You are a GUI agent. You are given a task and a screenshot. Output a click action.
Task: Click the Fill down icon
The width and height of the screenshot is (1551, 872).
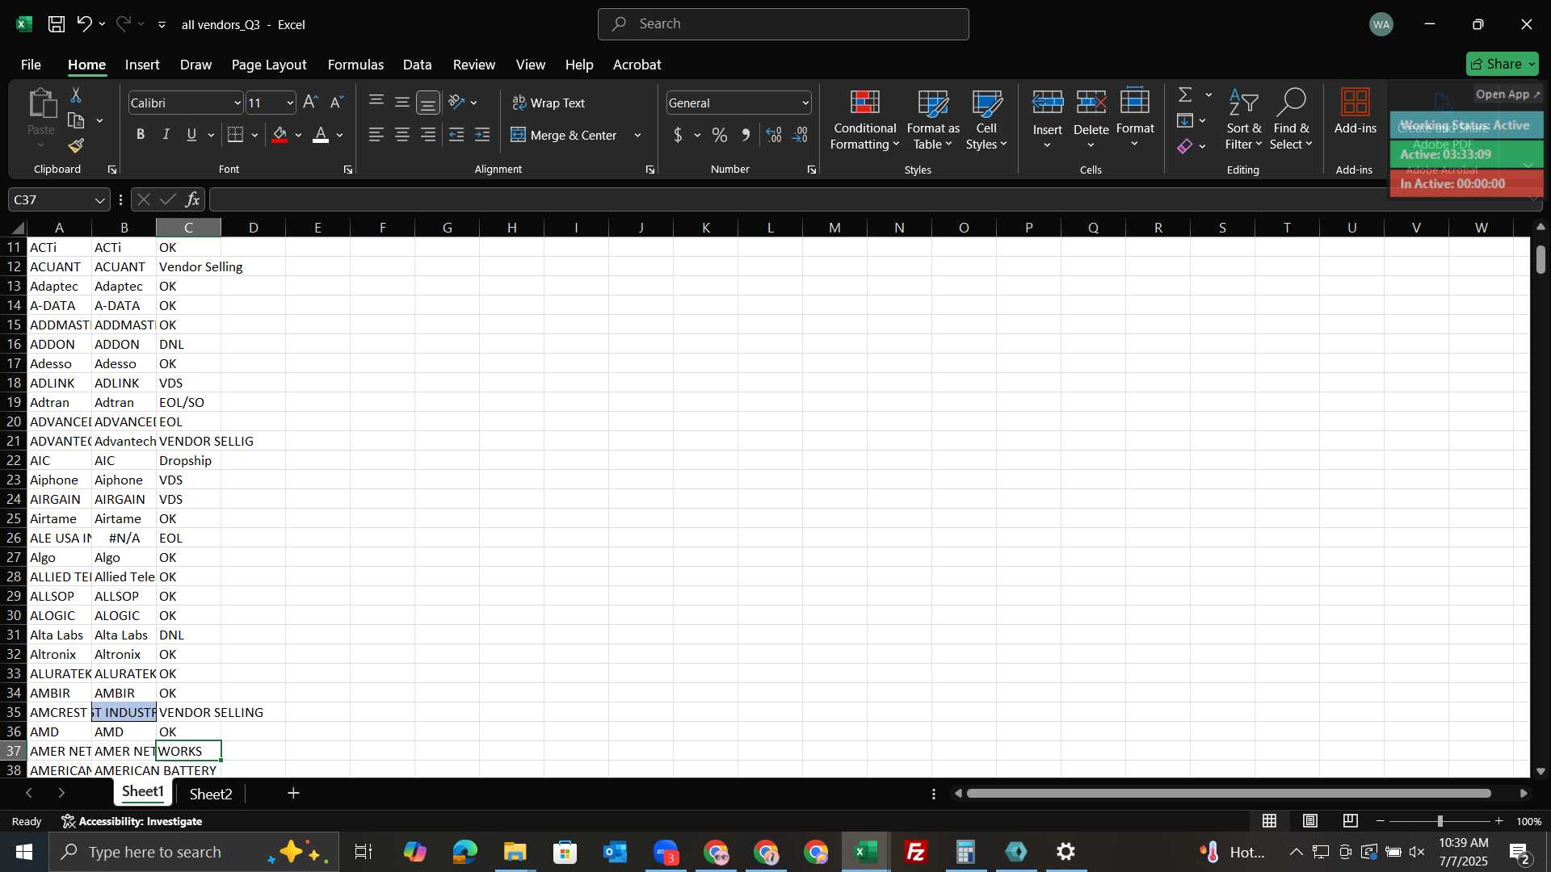point(1185,121)
